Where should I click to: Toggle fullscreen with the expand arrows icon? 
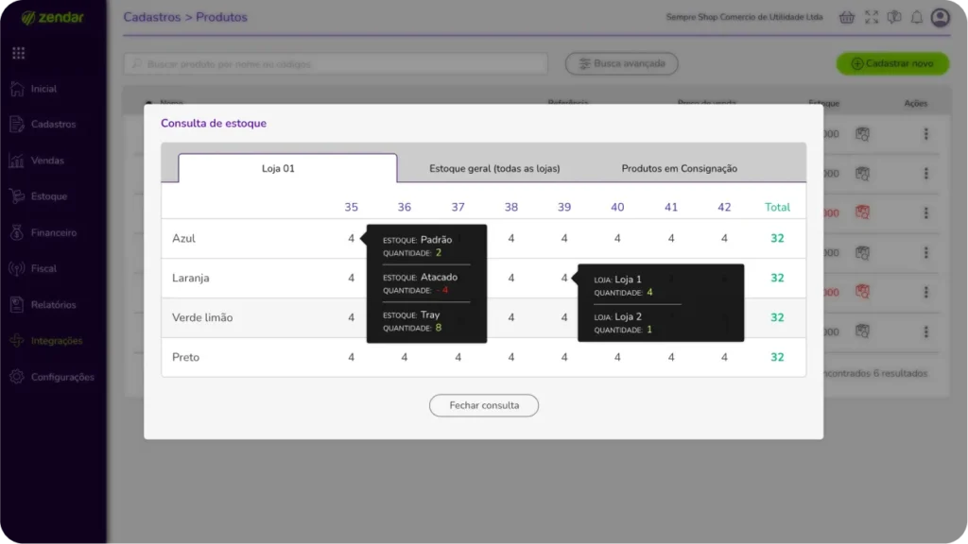click(x=871, y=17)
